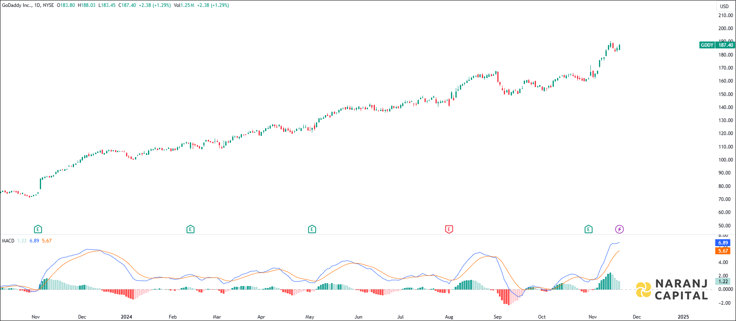Click the GDDY symbol price tag
The width and height of the screenshot is (736, 321).
pos(707,45)
